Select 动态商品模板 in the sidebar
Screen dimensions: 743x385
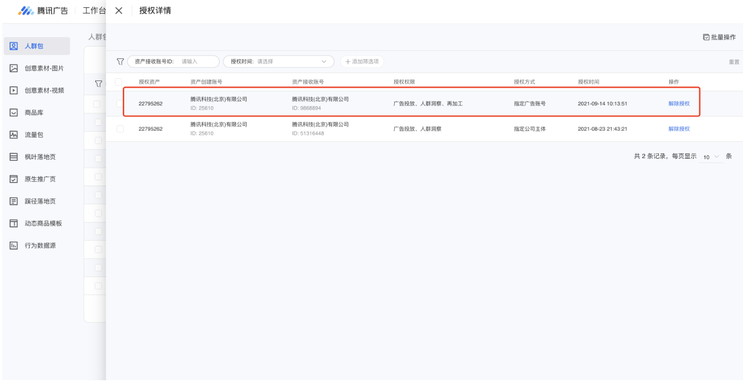43,224
